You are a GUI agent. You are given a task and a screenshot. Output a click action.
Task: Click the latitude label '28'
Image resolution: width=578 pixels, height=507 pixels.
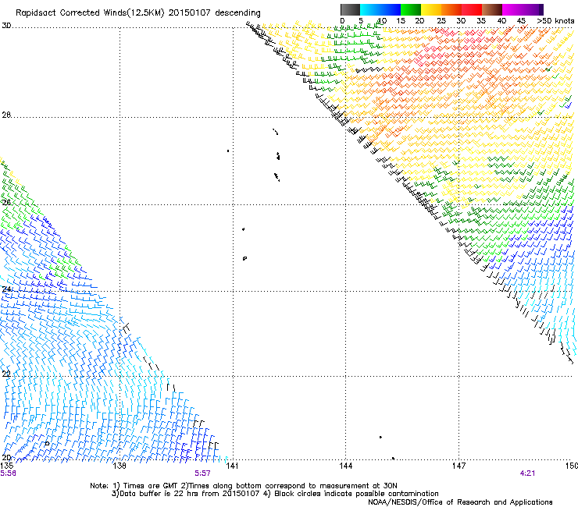click(x=6, y=115)
